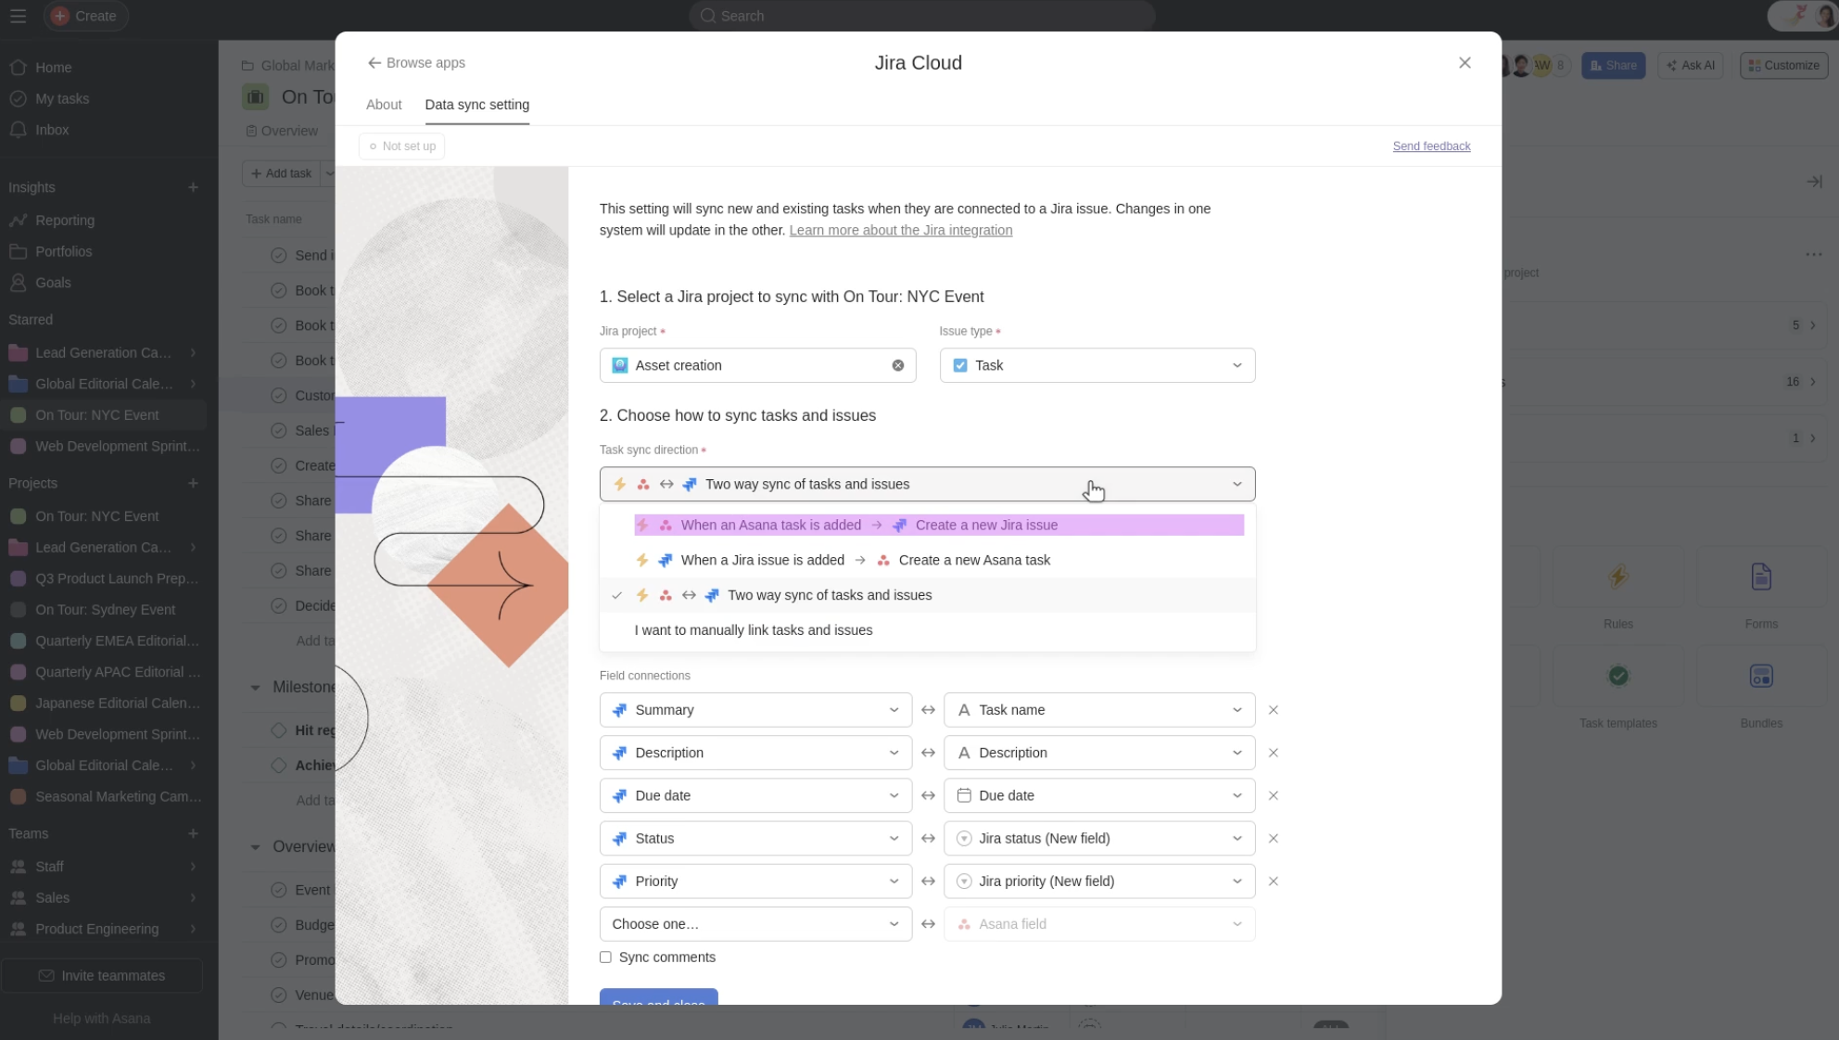Open the Send feedback link
This screenshot has width=1839, height=1040.
(x=1430, y=146)
